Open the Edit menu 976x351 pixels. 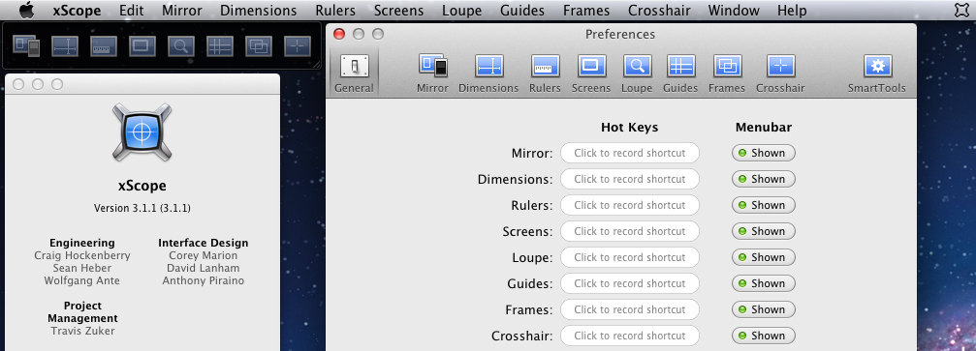tap(132, 11)
